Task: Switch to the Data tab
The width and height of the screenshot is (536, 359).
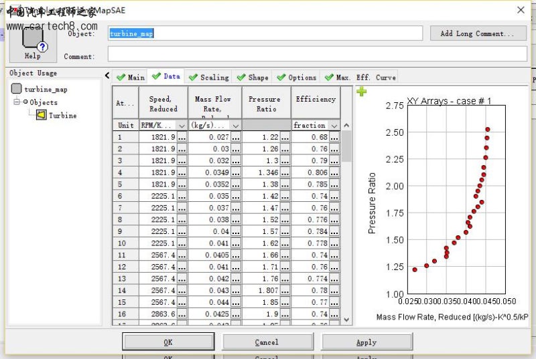Action: pyautogui.click(x=166, y=76)
